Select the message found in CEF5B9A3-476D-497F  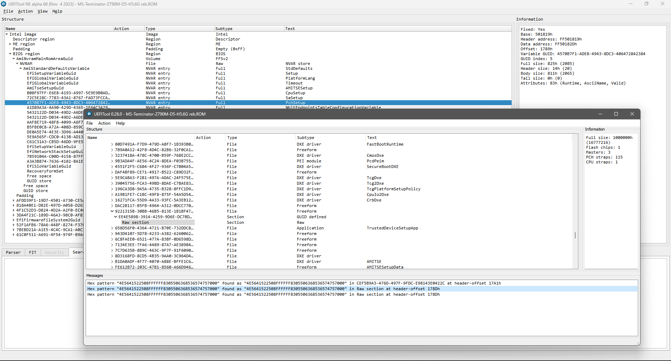click(362, 283)
